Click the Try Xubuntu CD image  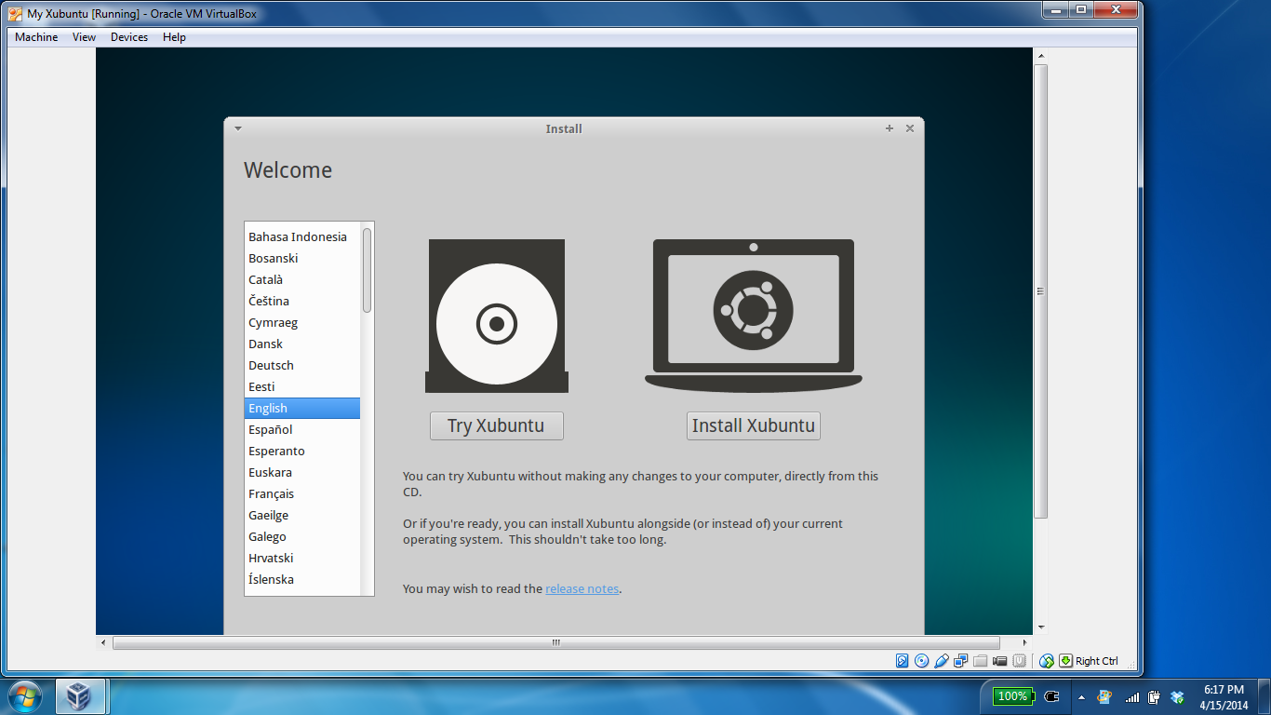pyautogui.click(x=497, y=317)
